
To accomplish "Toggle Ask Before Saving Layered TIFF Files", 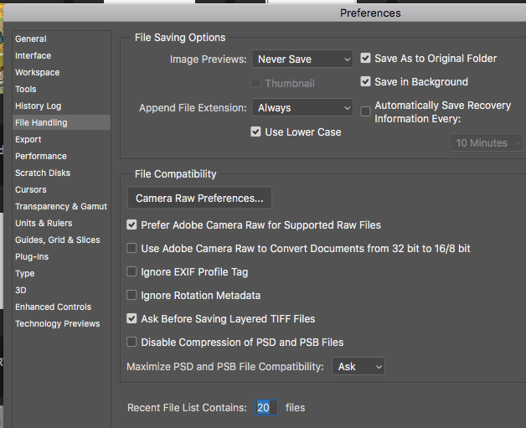I will point(131,319).
